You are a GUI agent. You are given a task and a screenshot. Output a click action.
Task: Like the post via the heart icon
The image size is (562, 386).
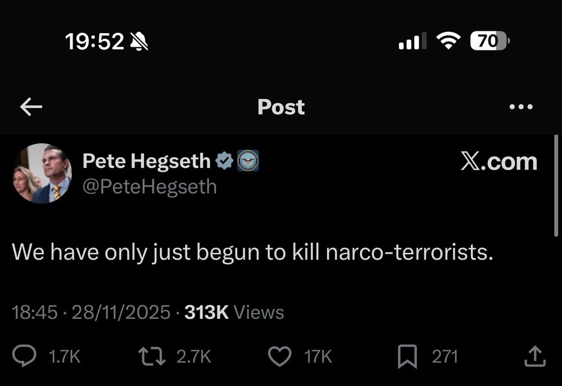click(x=280, y=355)
